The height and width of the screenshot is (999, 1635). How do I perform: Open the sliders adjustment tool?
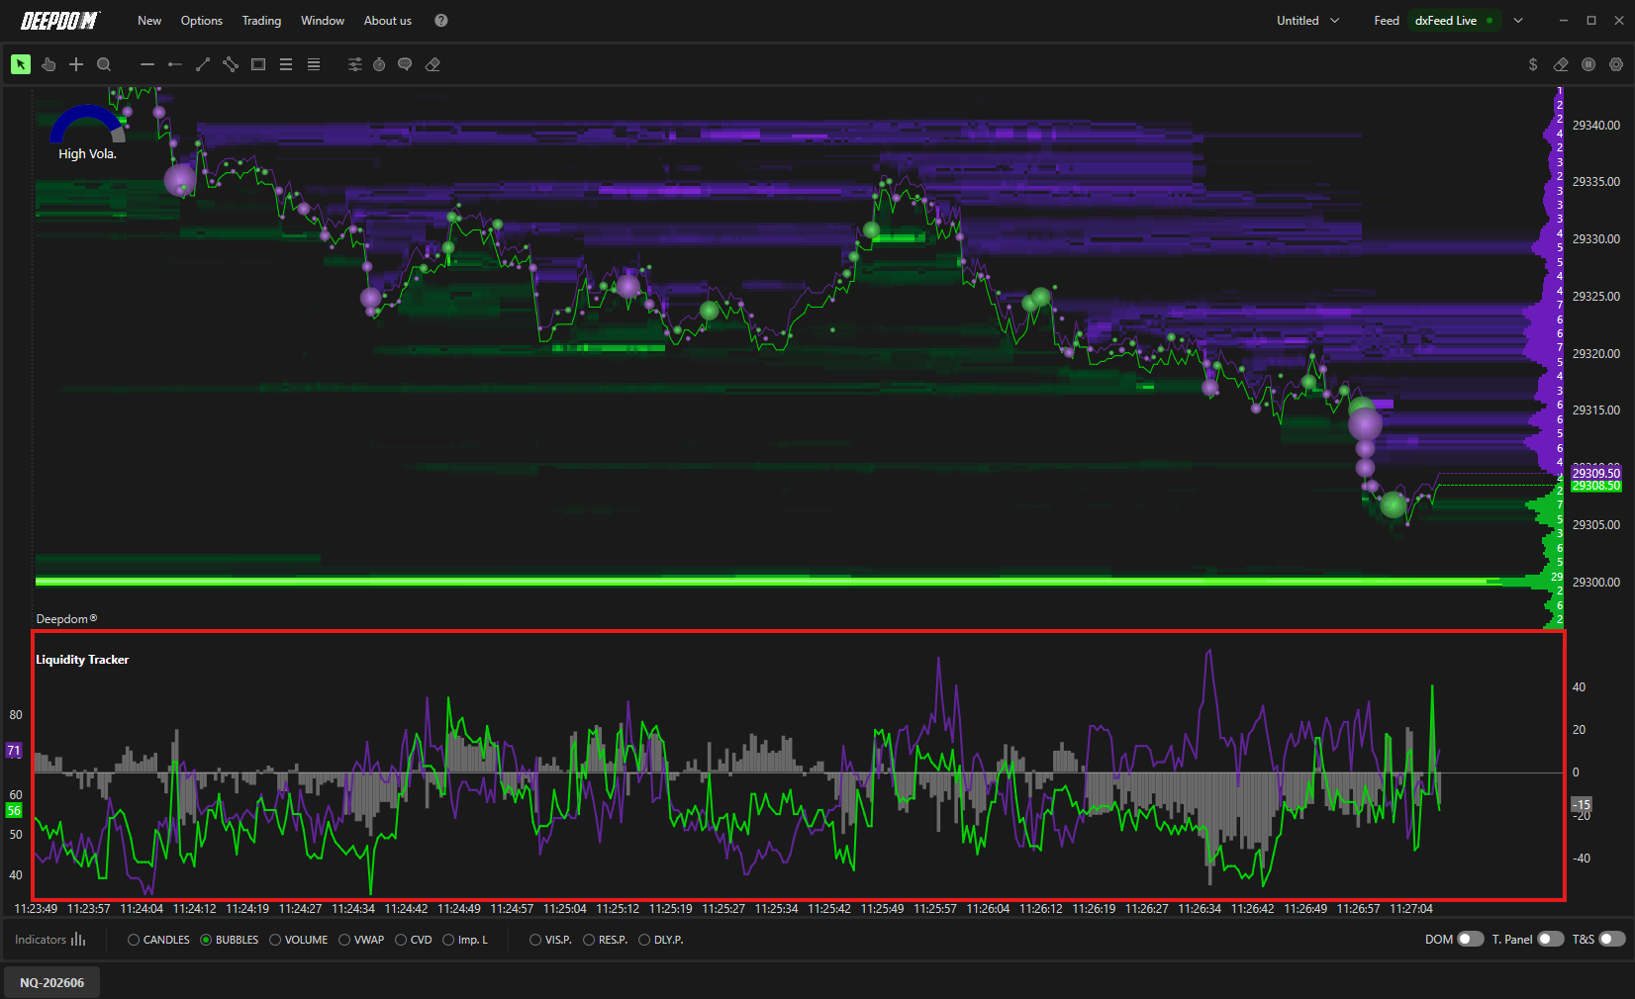(x=355, y=64)
